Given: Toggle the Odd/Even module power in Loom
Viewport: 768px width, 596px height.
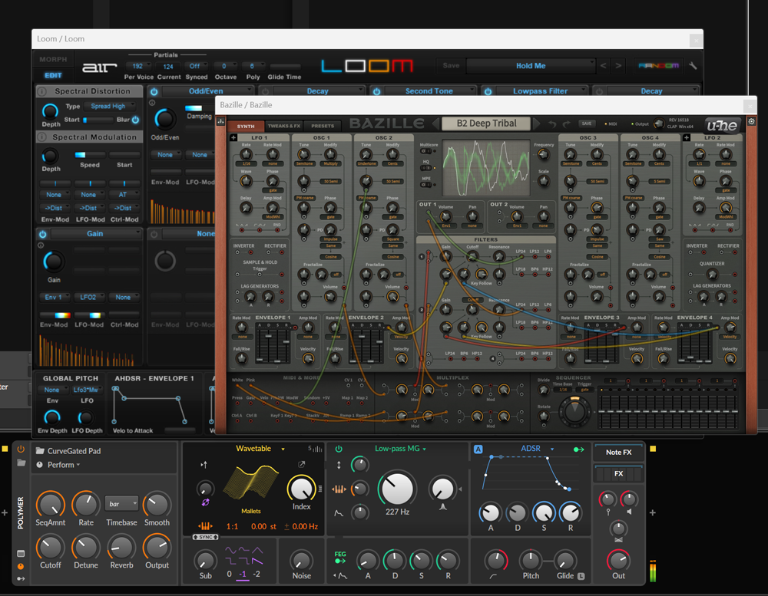Looking at the screenshot, I should 154,91.
